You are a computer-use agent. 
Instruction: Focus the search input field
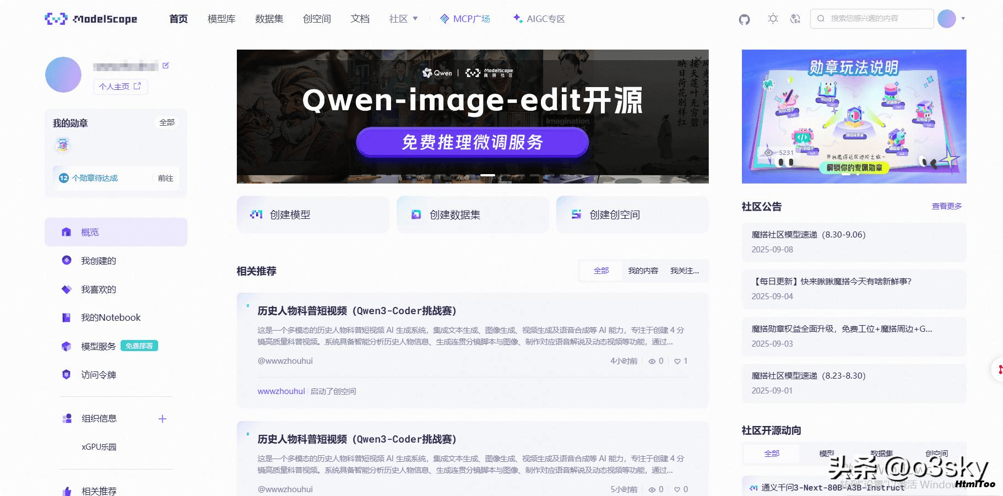tap(872, 19)
